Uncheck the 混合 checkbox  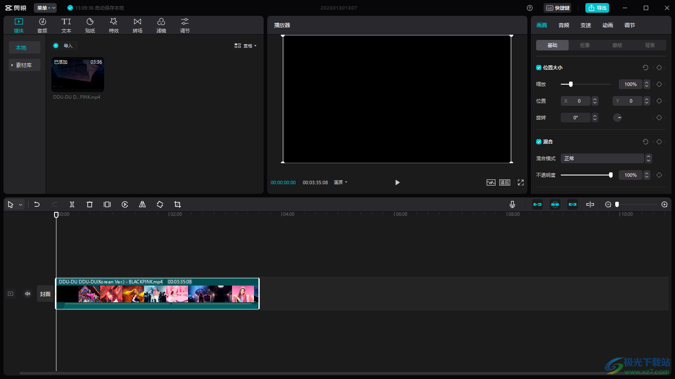539,142
